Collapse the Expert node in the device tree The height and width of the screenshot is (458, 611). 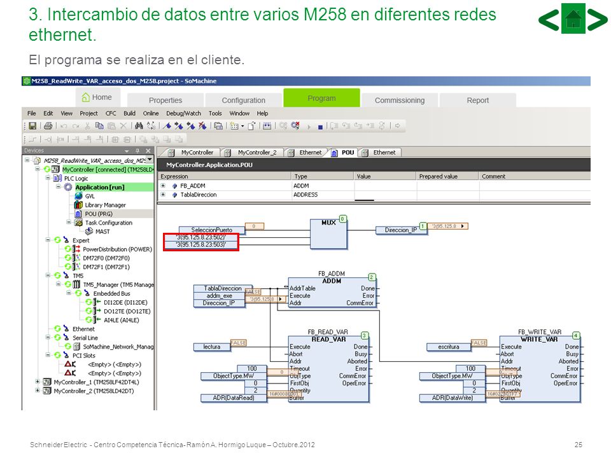coord(48,240)
